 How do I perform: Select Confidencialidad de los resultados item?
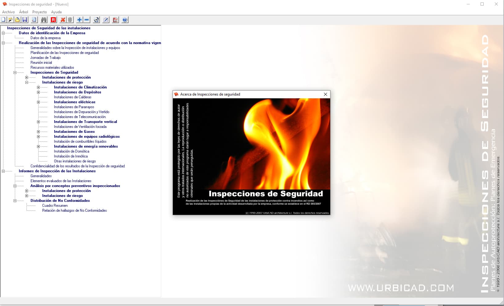click(77, 166)
